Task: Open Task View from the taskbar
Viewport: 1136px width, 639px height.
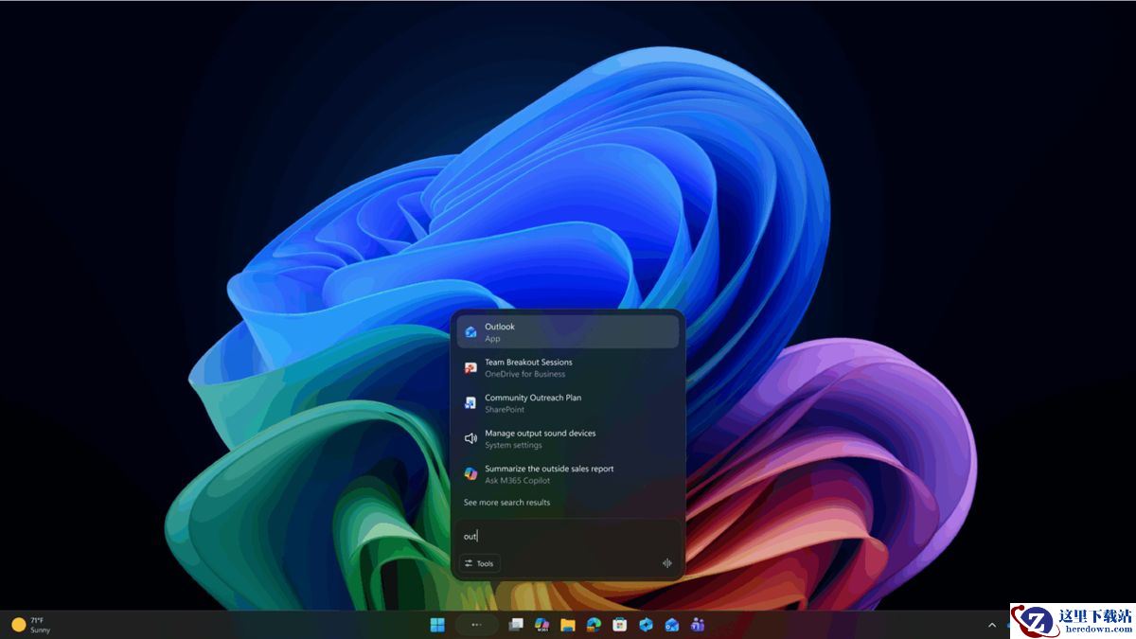Action: pos(516,625)
